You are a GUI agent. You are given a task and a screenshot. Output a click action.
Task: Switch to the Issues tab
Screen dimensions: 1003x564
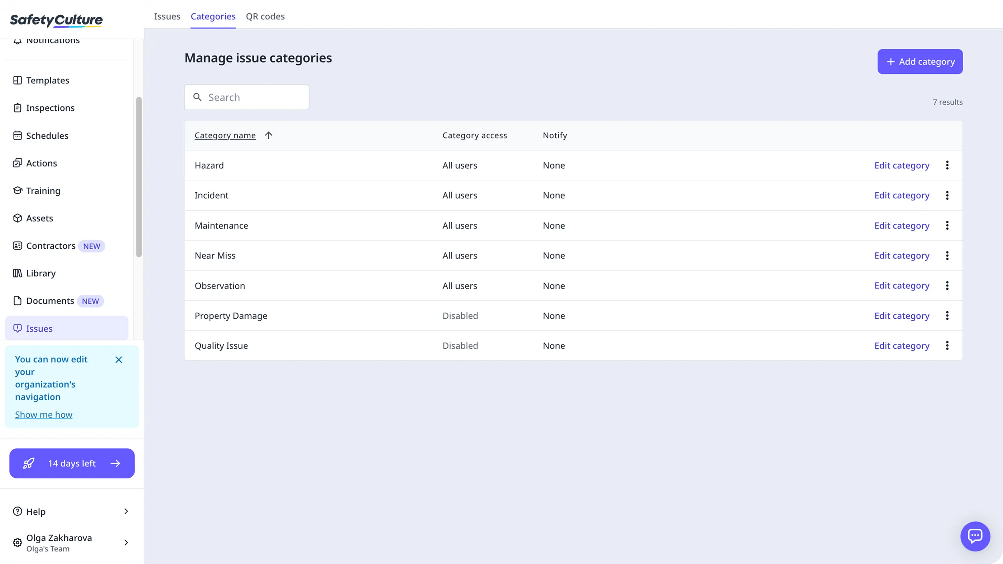167,16
